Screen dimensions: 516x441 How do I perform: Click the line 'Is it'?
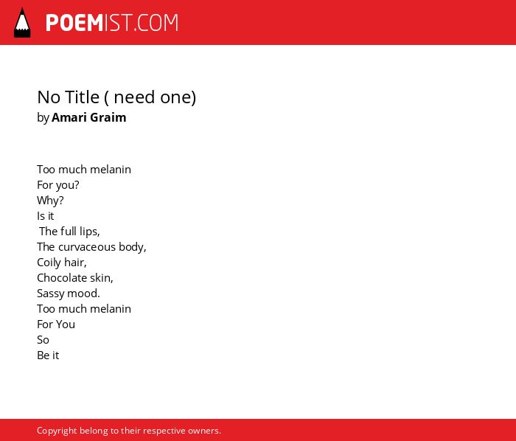click(x=46, y=216)
